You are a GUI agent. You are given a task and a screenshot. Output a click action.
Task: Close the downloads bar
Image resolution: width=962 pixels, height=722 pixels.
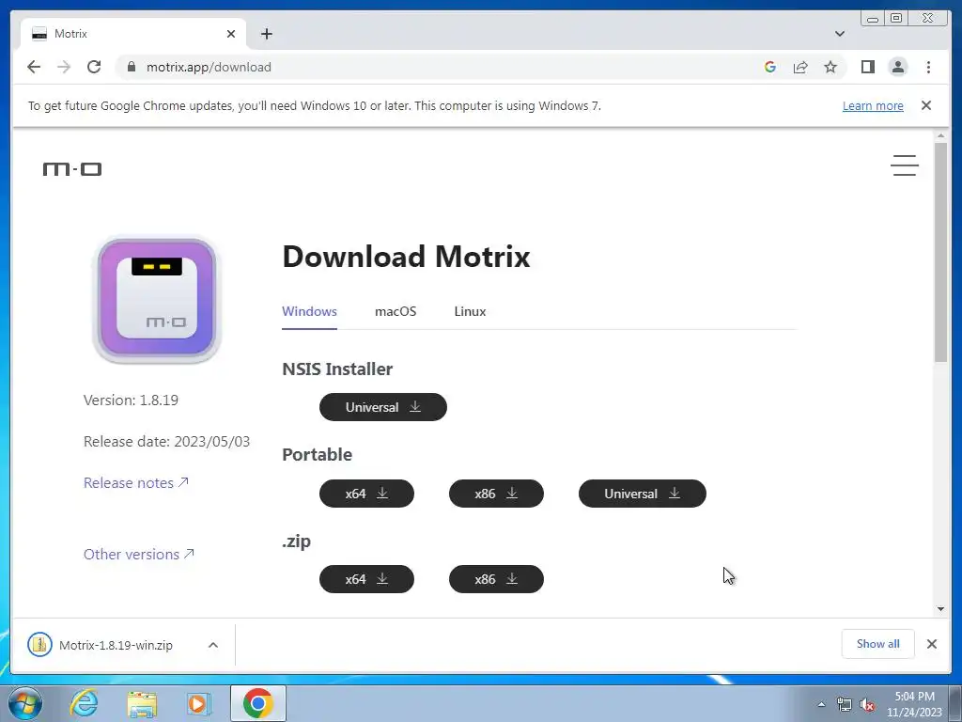click(x=932, y=643)
